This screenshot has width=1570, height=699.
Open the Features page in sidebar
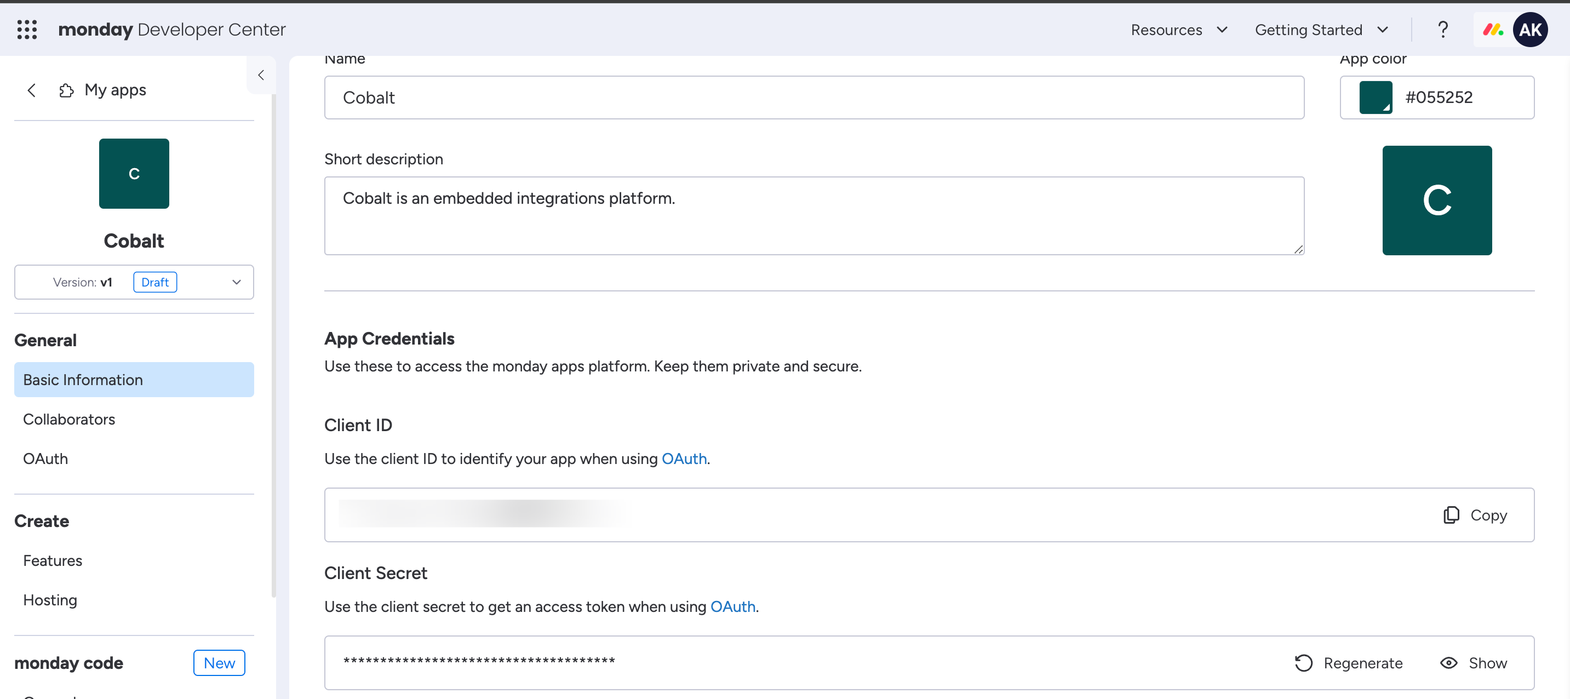coord(53,560)
